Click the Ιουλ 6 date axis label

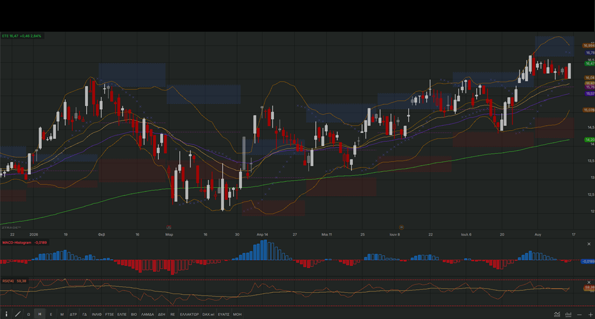(x=467, y=234)
